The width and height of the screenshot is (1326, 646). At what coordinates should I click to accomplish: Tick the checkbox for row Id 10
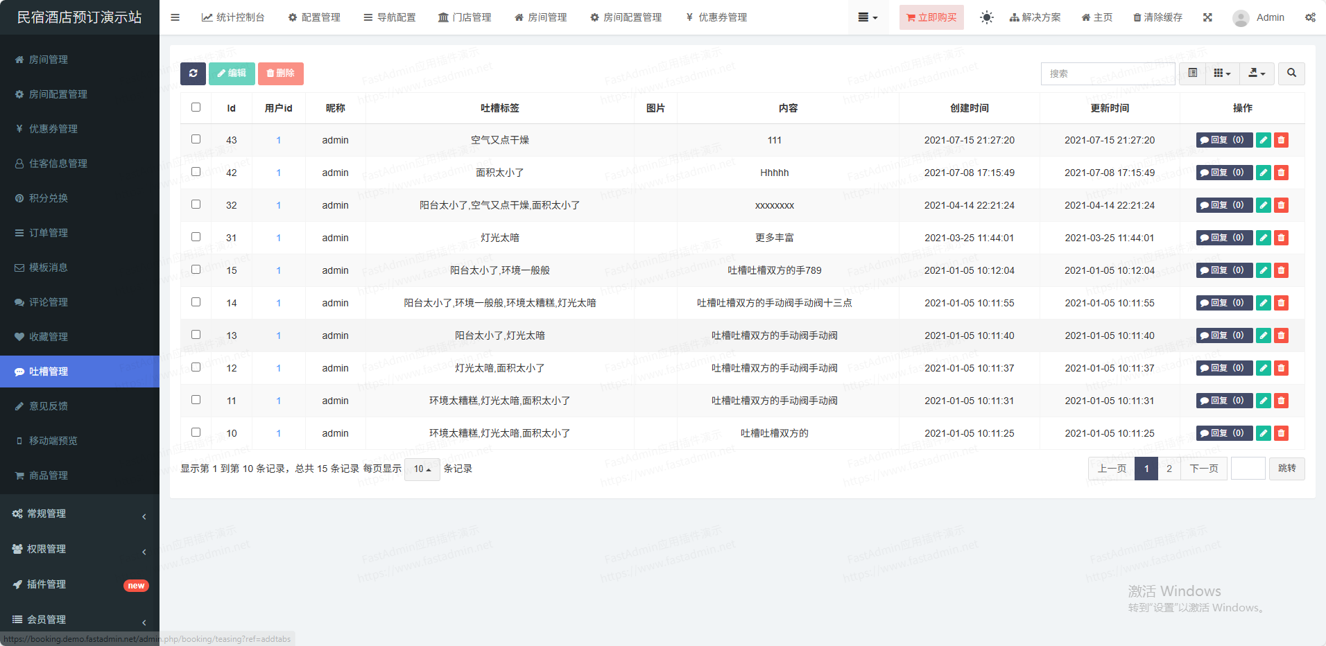coord(196,433)
